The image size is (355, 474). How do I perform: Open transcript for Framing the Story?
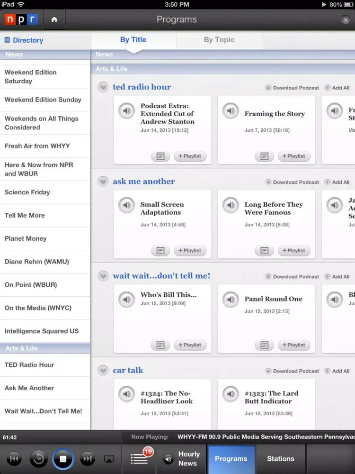pos(265,156)
